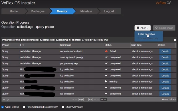
Task: Open the Home tab
Action: pyautogui.click(x=14, y=11)
